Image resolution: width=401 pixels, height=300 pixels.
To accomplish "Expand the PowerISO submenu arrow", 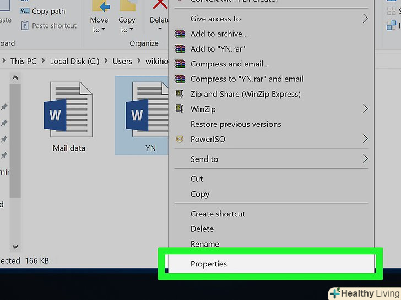I will (365, 139).
